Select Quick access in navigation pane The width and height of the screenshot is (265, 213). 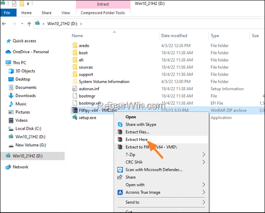[x=24, y=41]
